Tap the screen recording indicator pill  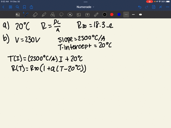coord(150,2)
